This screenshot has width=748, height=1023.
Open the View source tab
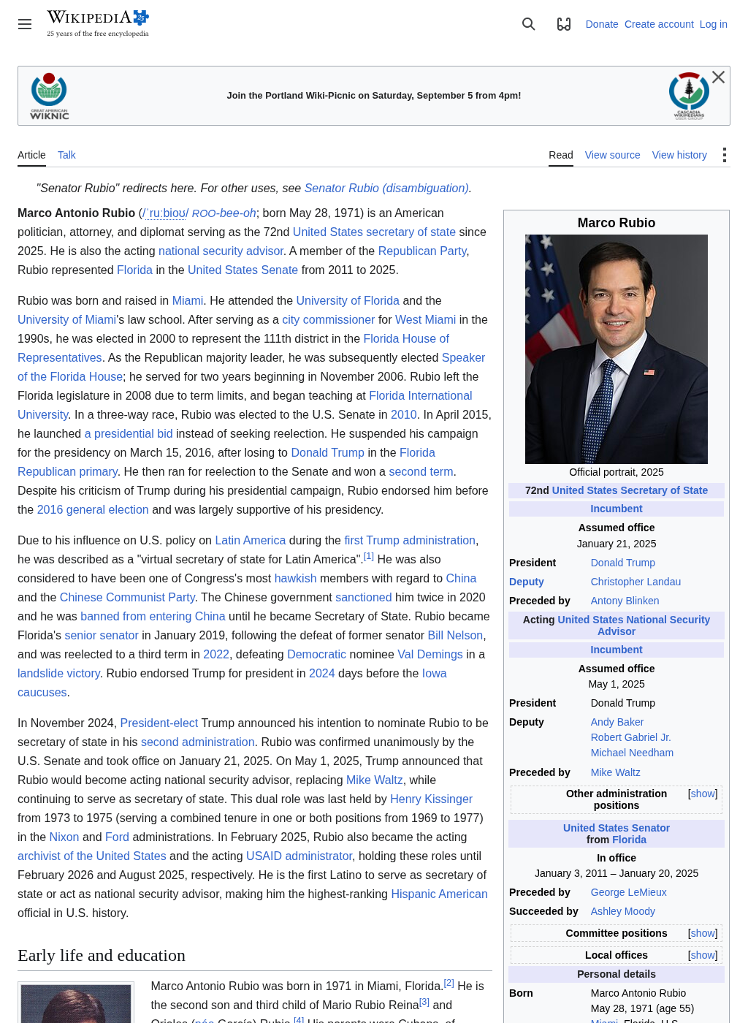tap(612, 155)
